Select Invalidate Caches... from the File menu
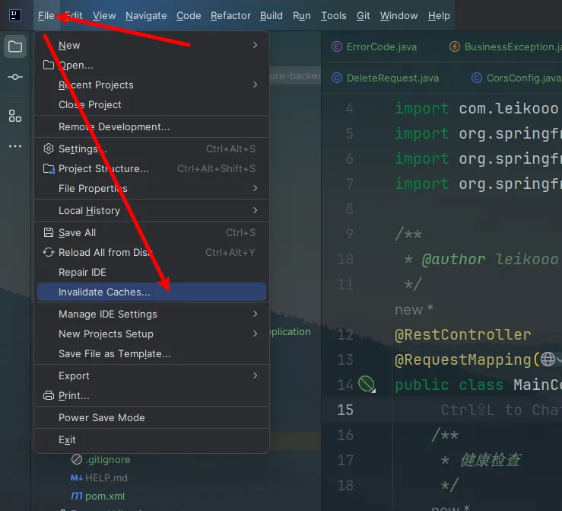This screenshot has width=562, height=511. [x=104, y=292]
